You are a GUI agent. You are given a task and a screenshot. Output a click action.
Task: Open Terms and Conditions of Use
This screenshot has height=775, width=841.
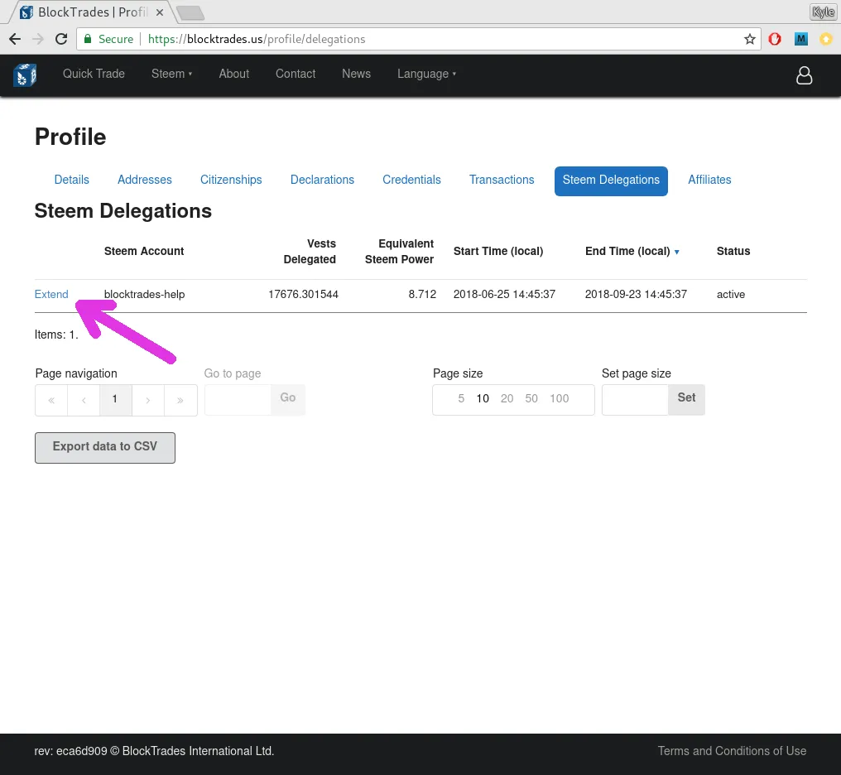tap(732, 751)
